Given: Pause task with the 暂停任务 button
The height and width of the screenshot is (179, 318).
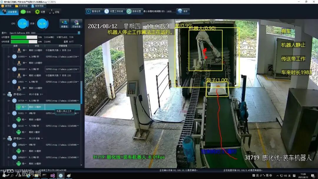Looking at the screenshot, I should click(x=94, y=11).
